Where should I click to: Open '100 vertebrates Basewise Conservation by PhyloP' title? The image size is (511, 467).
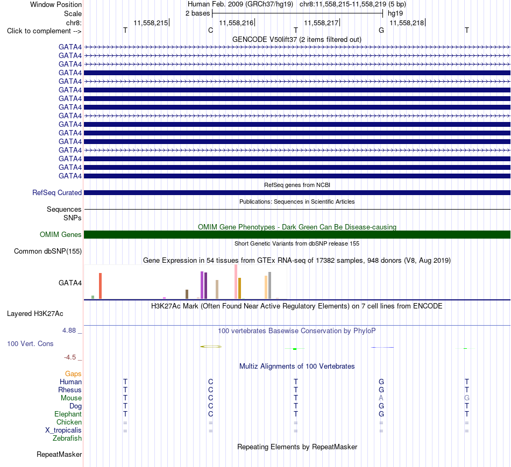click(x=297, y=331)
